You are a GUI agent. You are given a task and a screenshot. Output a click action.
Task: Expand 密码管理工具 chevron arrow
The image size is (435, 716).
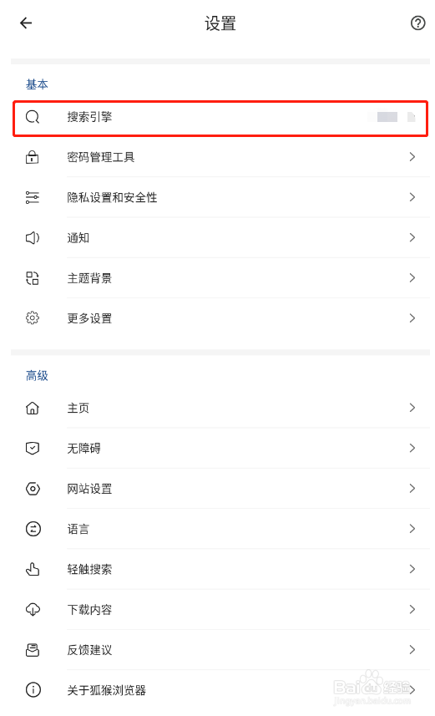[412, 157]
